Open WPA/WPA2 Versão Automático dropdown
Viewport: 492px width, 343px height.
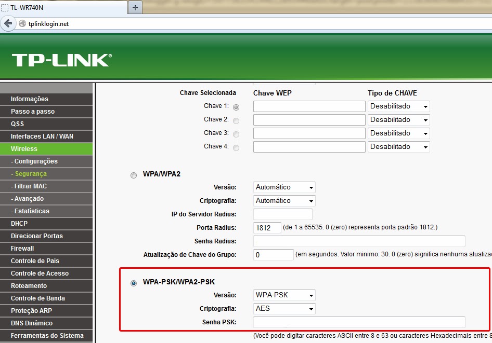tap(284, 187)
